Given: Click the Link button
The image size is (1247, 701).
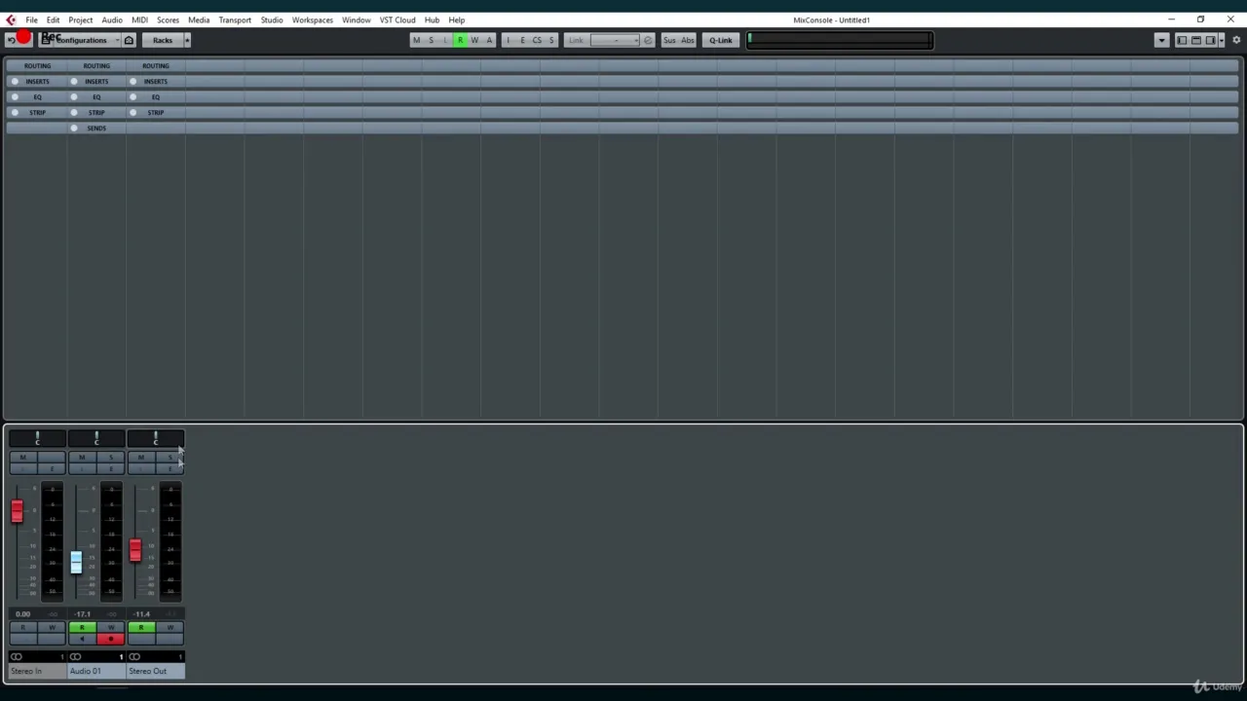Looking at the screenshot, I should click(576, 40).
